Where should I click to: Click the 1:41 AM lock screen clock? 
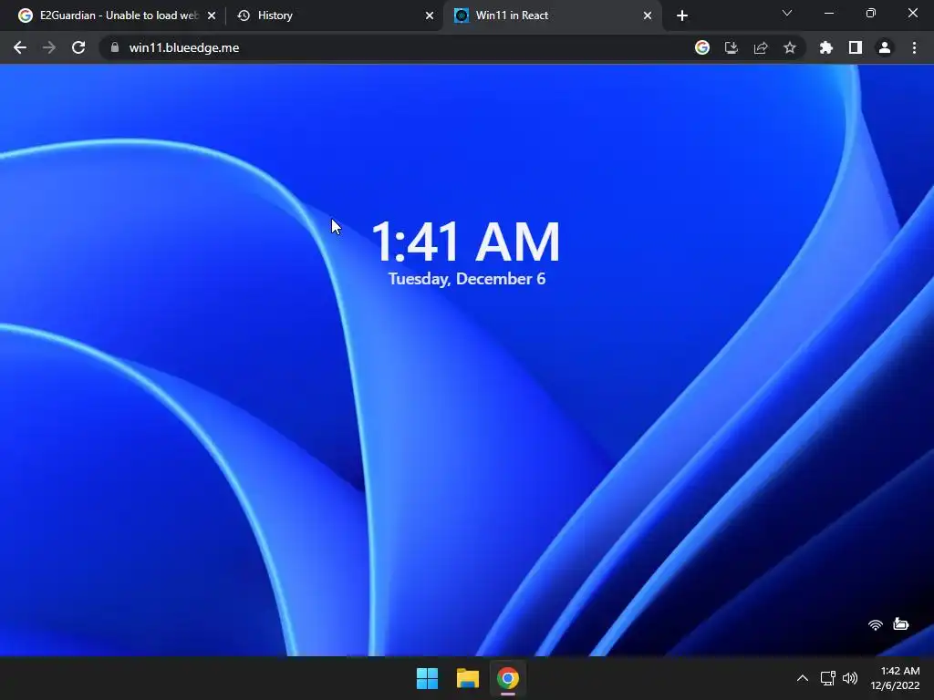tap(466, 242)
